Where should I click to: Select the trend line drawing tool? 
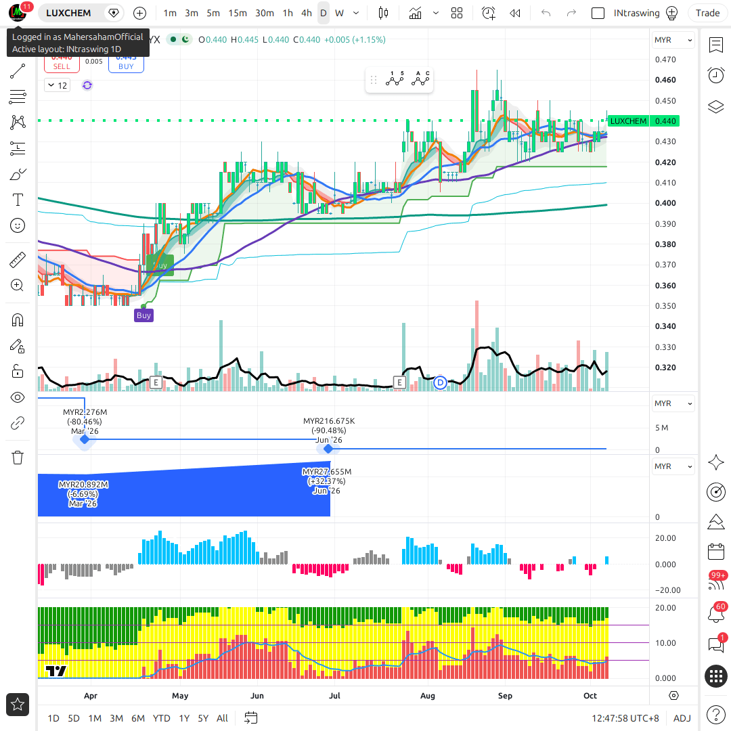(x=18, y=71)
